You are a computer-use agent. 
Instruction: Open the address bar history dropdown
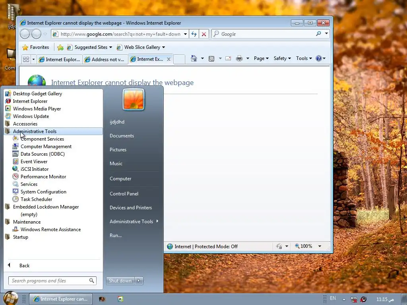(185, 34)
